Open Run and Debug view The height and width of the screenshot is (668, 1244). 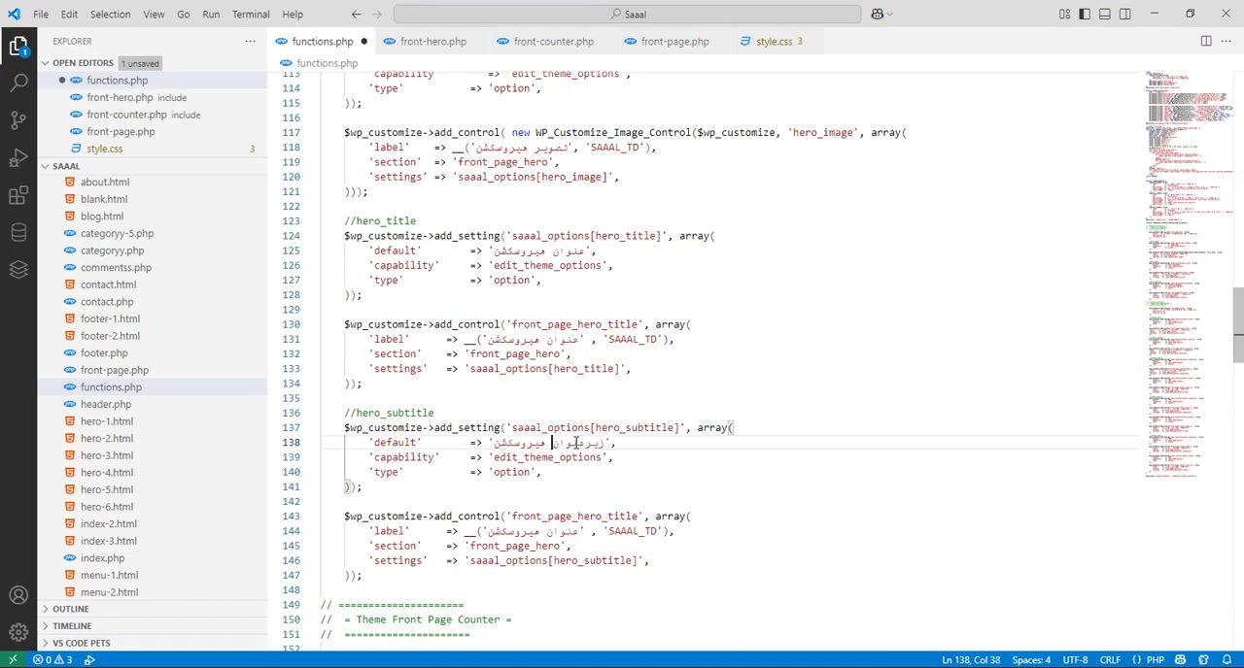click(x=18, y=158)
